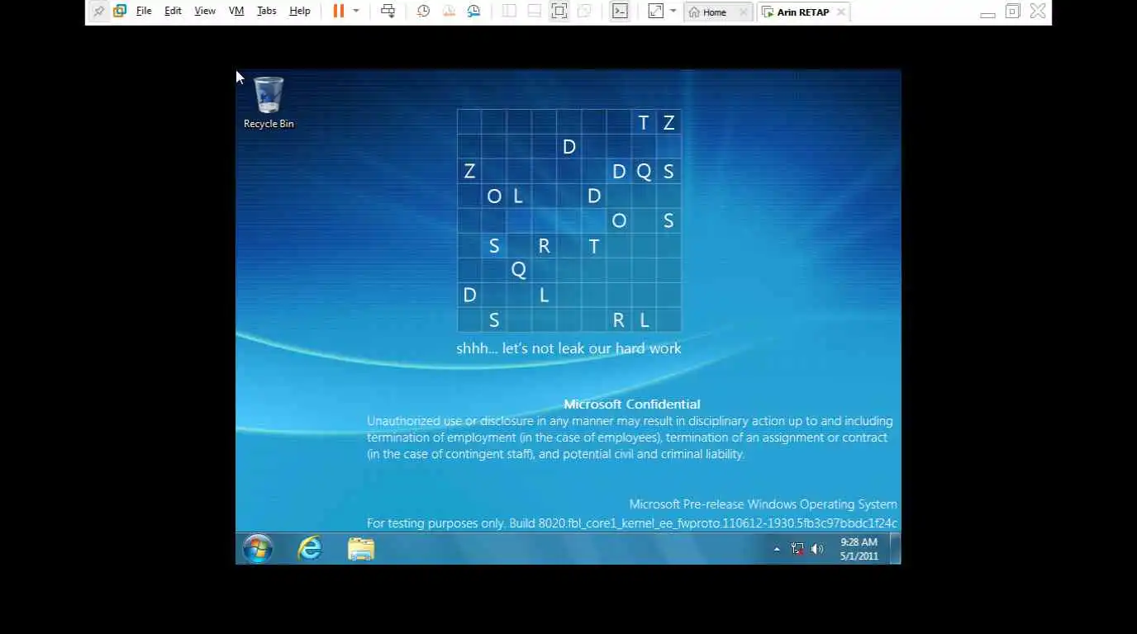Viewport: 1137px width, 634px height.
Task: Open the View menu
Action: 205,12
